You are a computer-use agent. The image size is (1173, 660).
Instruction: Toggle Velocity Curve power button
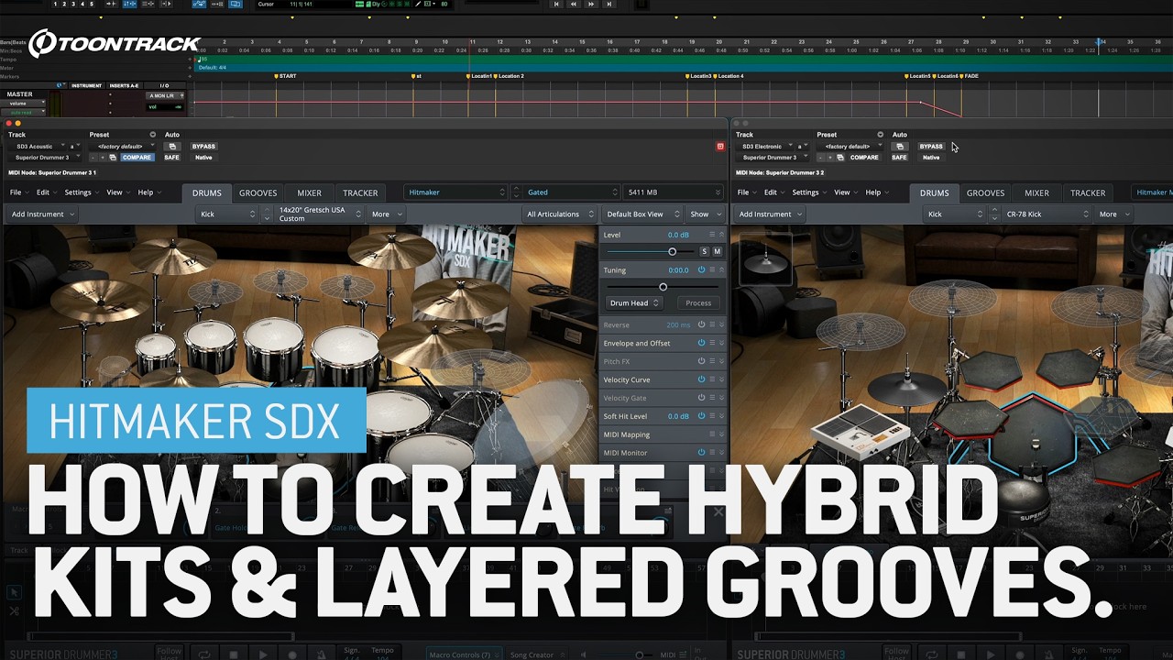701,379
